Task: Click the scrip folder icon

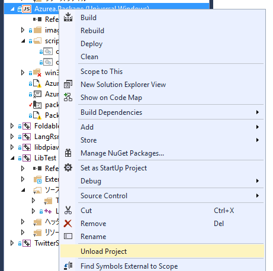Action: [37, 41]
